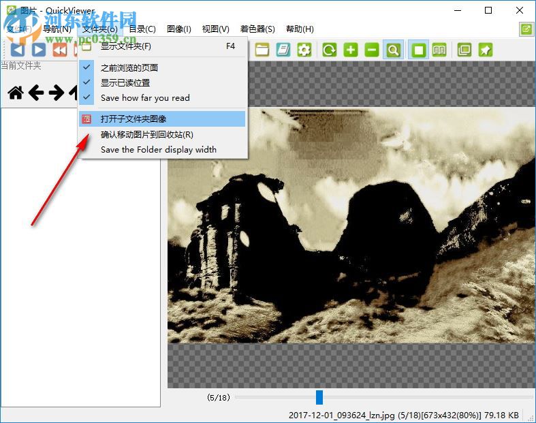This screenshot has width=536, height=423.
Task: Jump backward with the orange rewind icon
Action: [x=60, y=50]
